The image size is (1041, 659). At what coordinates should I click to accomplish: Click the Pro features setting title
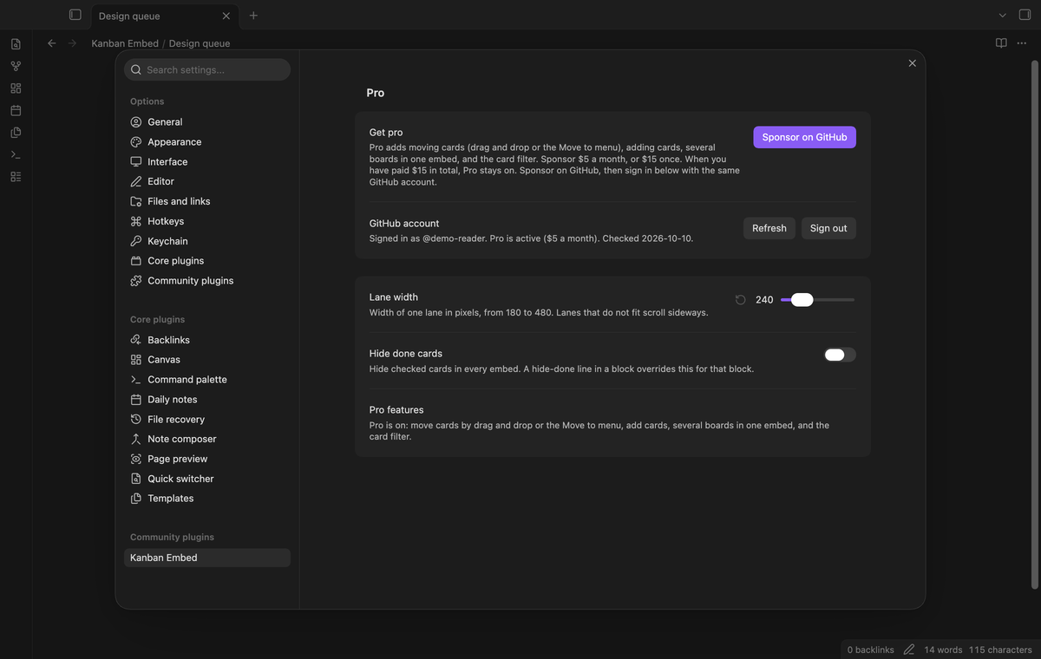click(x=396, y=410)
